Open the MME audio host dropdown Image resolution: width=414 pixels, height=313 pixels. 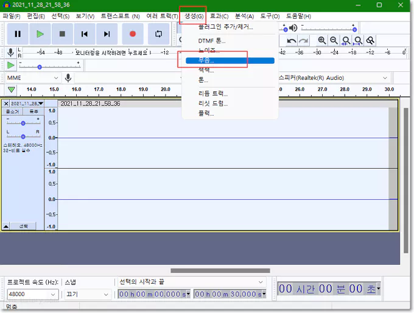pos(32,78)
